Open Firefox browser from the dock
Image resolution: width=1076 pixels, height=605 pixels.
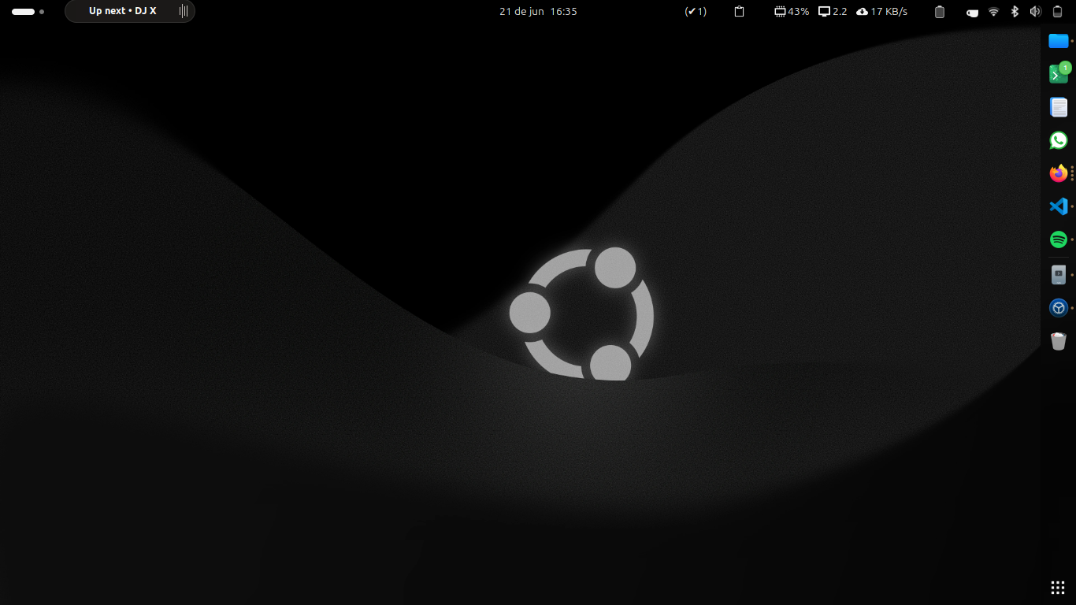click(1058, 173)
